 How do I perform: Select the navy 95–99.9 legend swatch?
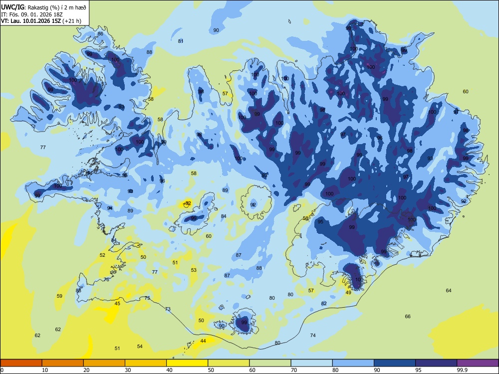click(436, 363)
